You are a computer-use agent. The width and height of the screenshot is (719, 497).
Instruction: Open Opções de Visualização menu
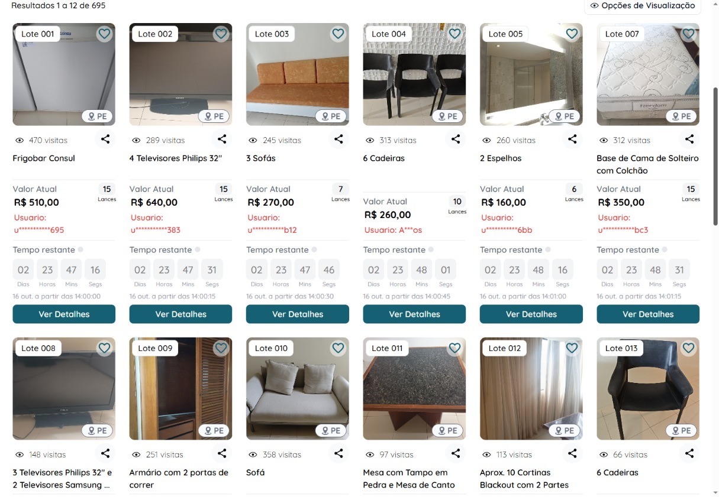pyautogui.click(x=643, y=6)
